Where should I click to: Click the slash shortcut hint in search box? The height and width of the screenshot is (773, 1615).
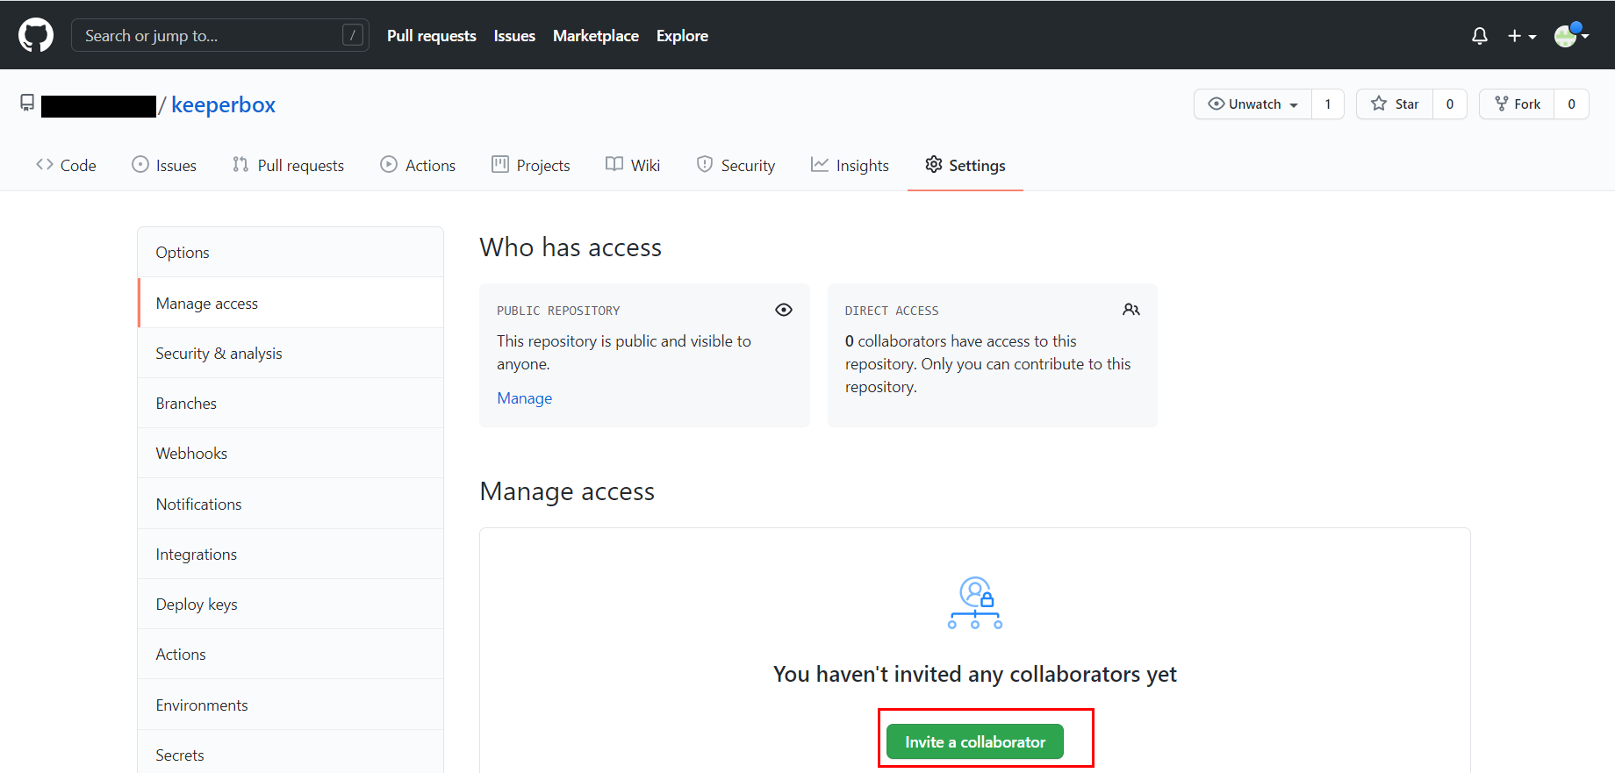353,35
